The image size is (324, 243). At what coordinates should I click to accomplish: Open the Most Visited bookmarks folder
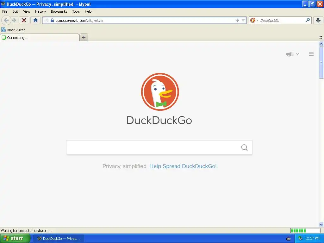point(13,30)
